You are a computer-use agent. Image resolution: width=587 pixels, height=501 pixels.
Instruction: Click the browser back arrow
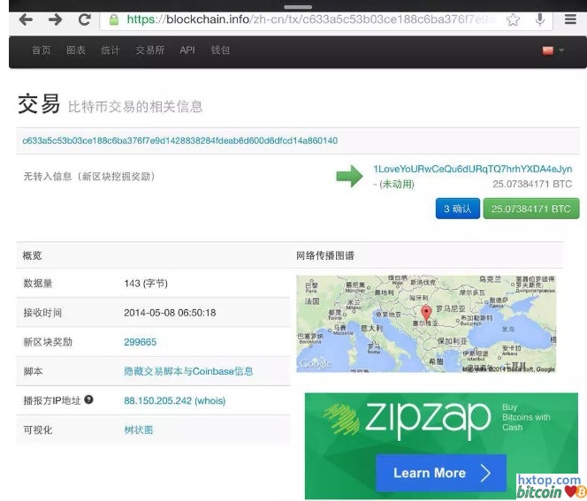pos(26,19)
